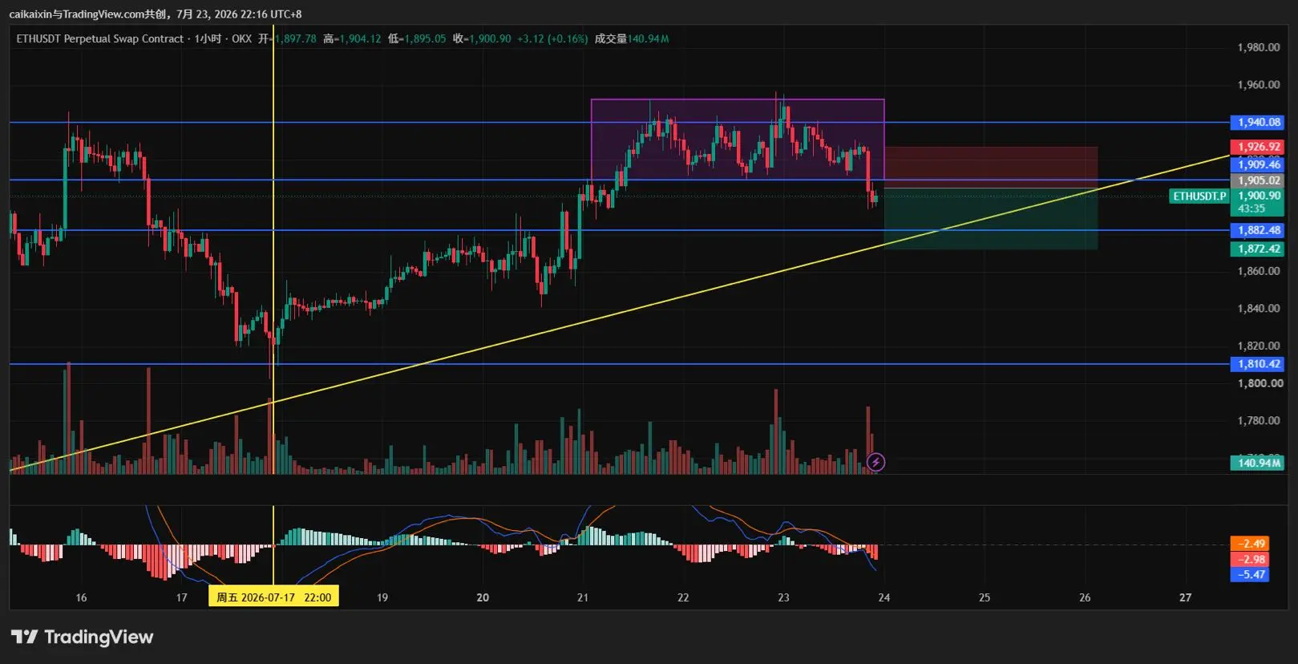Click date 20 on the time axis

pyautogui.click(x=483, y=597)
